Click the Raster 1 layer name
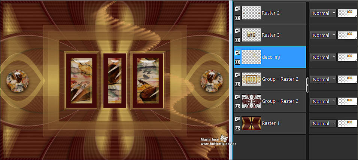Screen dimensions: 358x160 pos(270,123)
